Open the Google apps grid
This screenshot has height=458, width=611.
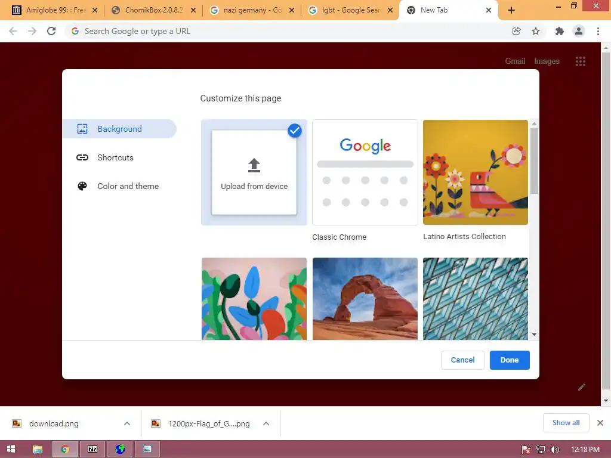tap(580, 61)
